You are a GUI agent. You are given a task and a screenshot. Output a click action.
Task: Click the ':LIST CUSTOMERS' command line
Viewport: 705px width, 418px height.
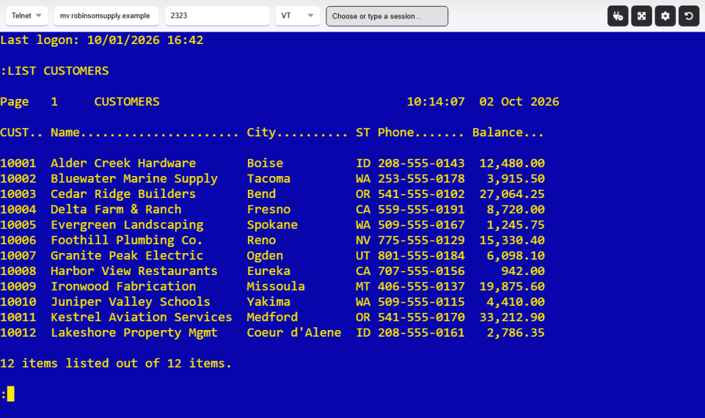point(54,71)
